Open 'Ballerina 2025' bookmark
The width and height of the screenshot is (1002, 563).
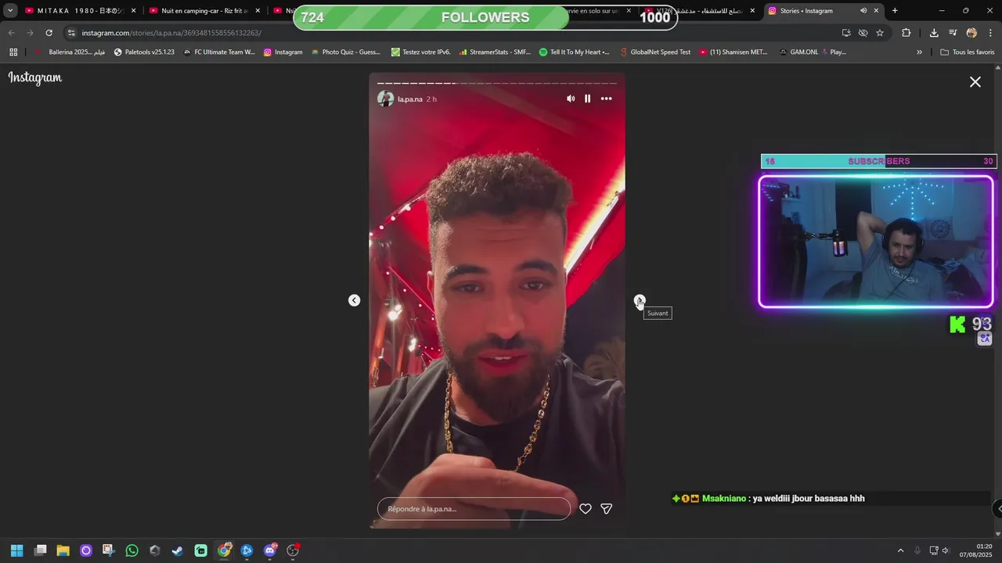(69, 52)
